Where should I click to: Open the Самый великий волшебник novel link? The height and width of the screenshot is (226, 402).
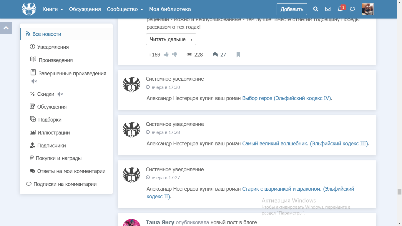pos(305,144)
